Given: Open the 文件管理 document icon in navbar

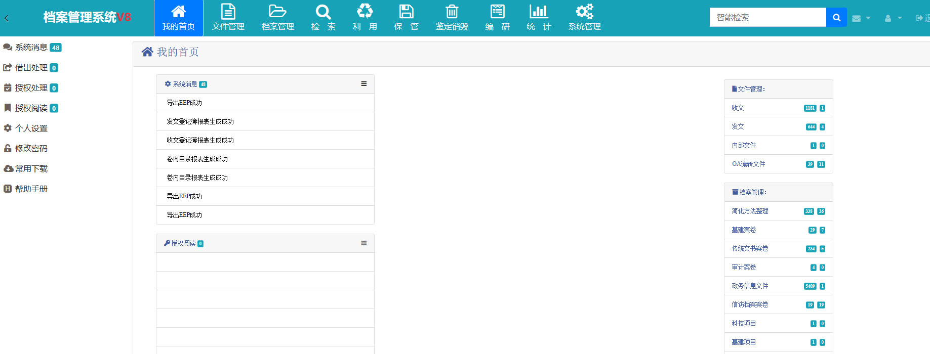Looking at the screenshot, I should (228, 12).
